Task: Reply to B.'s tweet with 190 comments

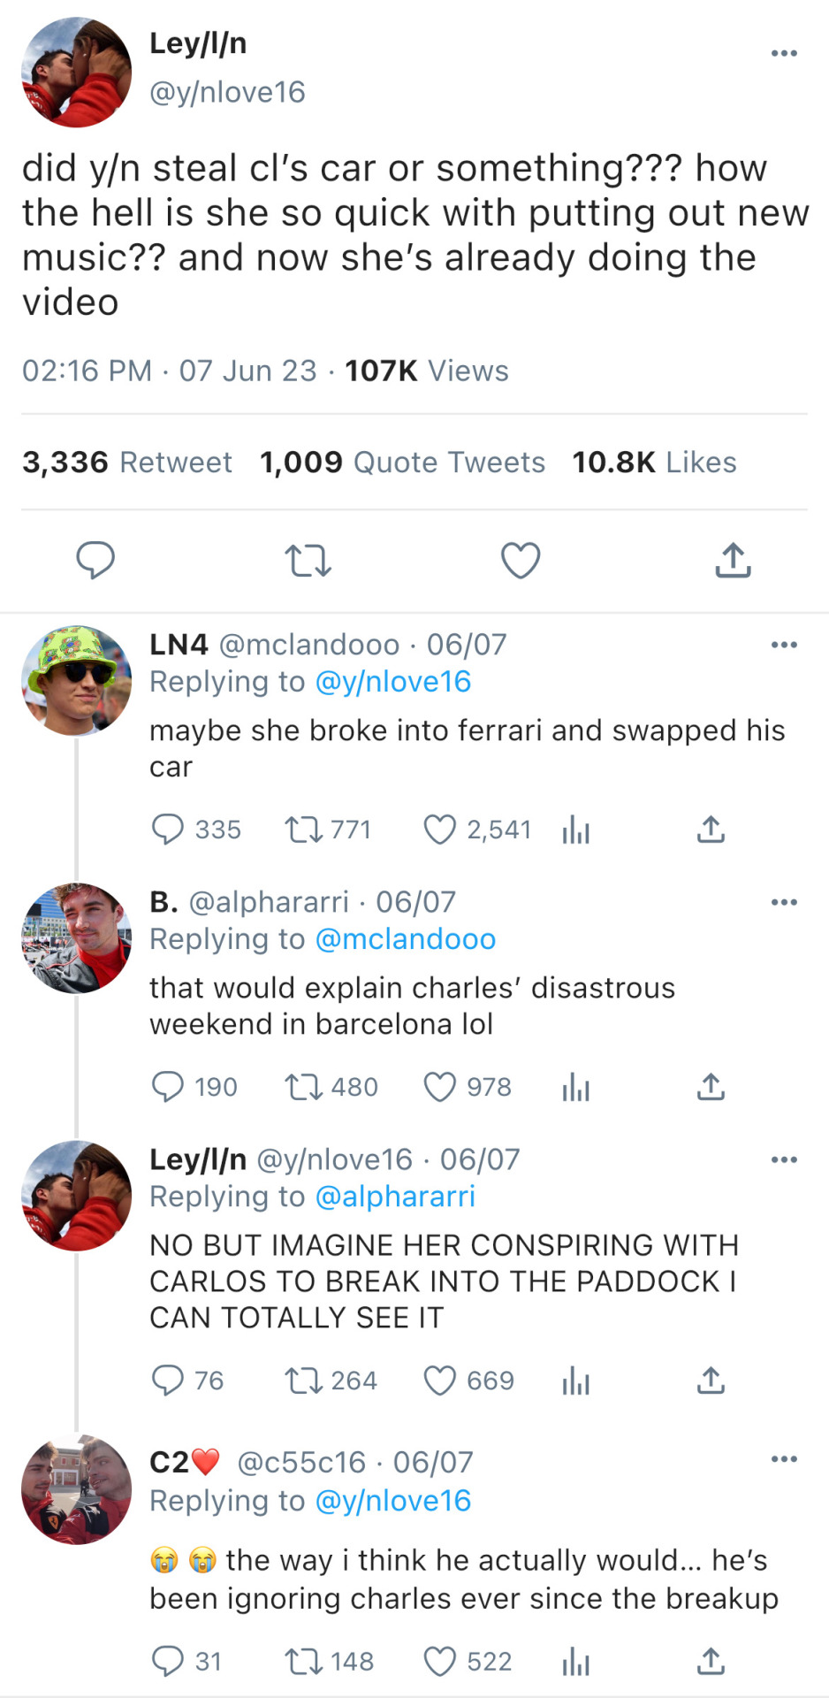Action: [168, 1087]
